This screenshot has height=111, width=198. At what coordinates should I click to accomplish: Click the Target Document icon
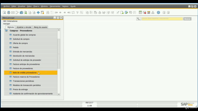91,12
